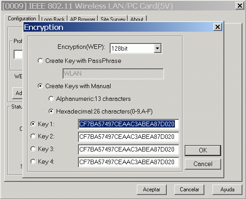The width and height of the screenshot is (246, 199).
Task: Open Ayuda help button
Action: coord(227,190)
